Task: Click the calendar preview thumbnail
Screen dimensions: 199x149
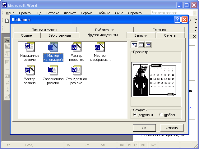Action: click(x=156, y=79)
